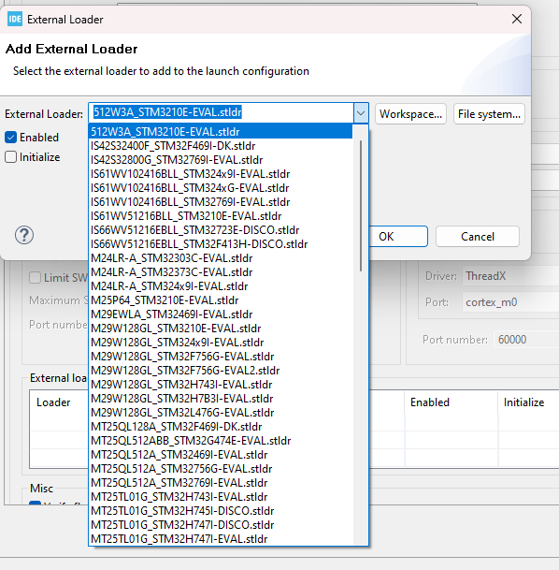Select M29W128GL_STM32F756G-EVAL2.stldr
Image resolution: width=559 pixels, height=570 pixels.
[x=221, y=371]
